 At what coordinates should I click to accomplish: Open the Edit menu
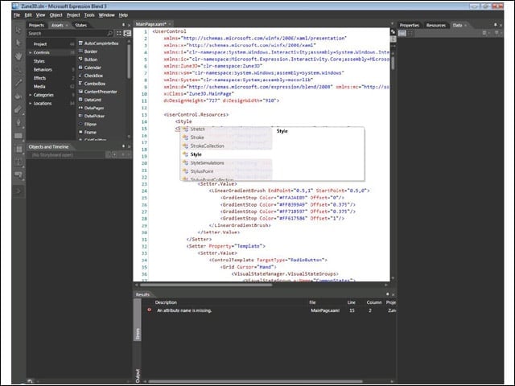[28, 15]
